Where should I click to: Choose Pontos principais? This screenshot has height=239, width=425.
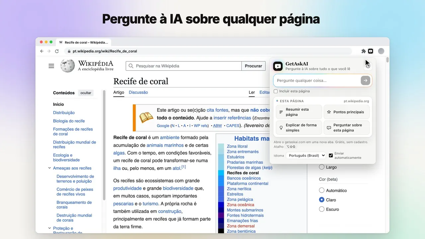coord(347,112)
